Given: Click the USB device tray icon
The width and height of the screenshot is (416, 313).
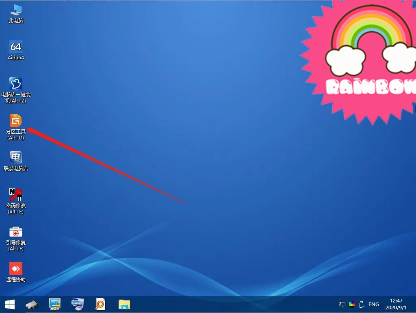Looking at the screenshot, I should (361, 304).
